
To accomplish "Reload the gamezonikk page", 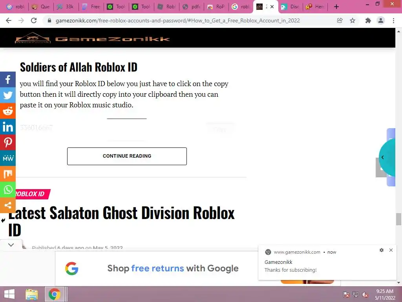I will pos(34,20).
